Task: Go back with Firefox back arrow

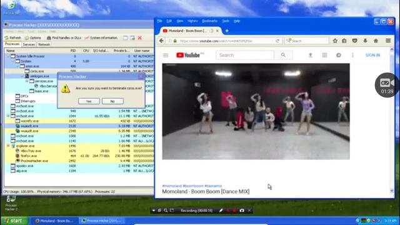Action: (161, 41)
